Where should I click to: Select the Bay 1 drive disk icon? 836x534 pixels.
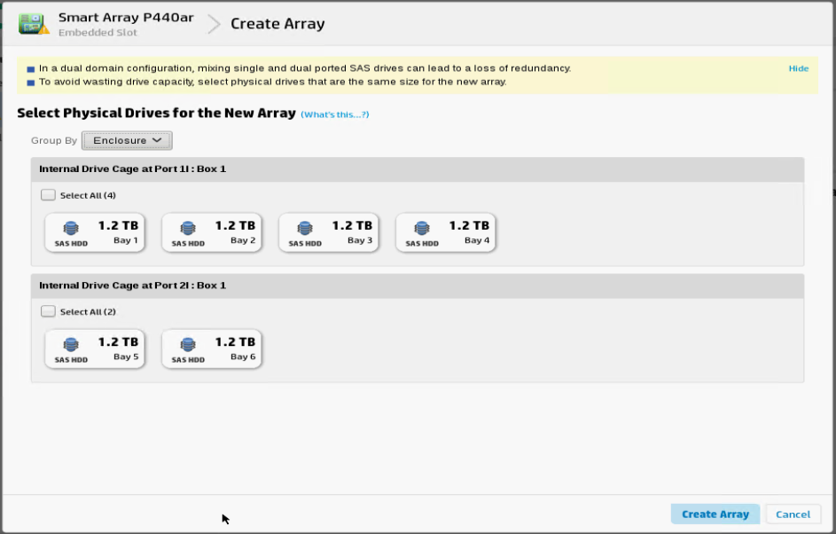(x=71, y=228)
